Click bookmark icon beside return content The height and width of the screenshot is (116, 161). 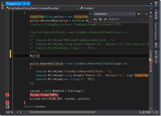click(7, 106)
